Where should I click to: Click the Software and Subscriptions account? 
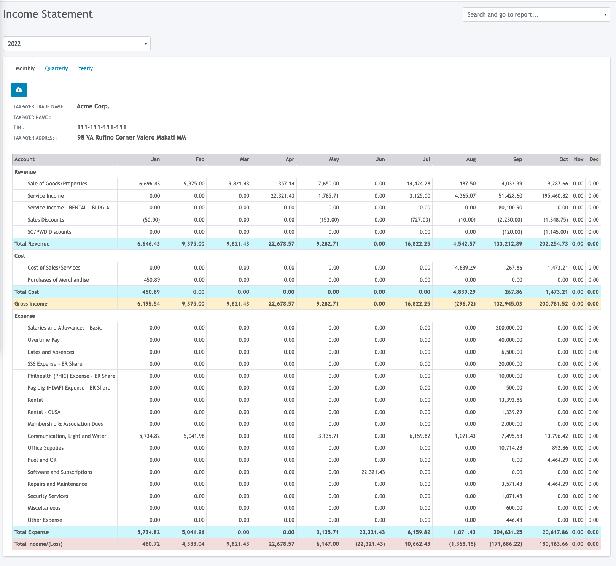point(60,472)
